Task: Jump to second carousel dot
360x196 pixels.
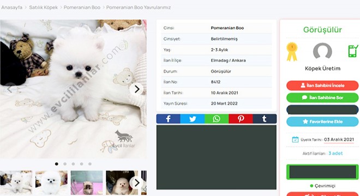Action: 65,164
